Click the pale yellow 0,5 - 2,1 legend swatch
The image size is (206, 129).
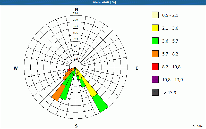(155, 15)
